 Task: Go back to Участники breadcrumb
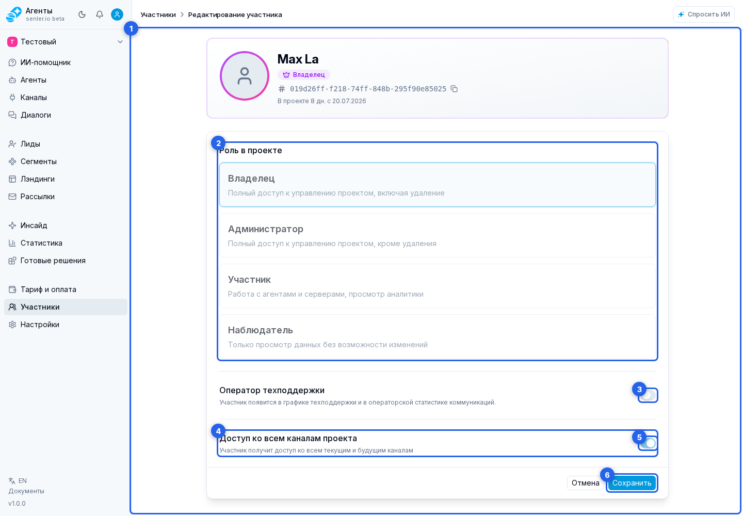click(158, 14)
